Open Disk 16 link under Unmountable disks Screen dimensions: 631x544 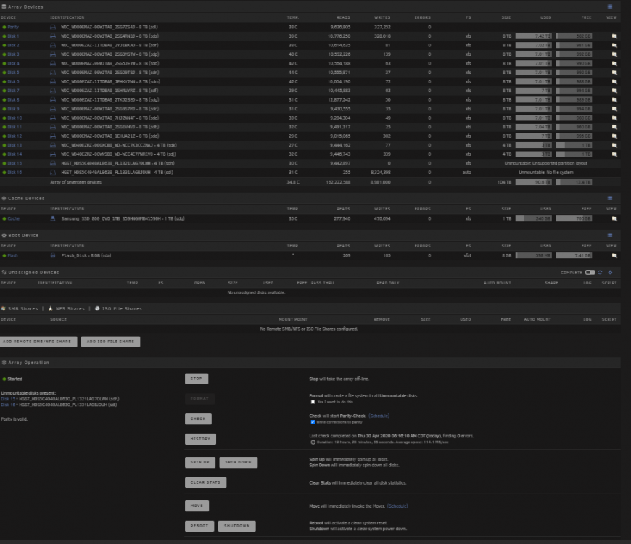tap(8, 405)
